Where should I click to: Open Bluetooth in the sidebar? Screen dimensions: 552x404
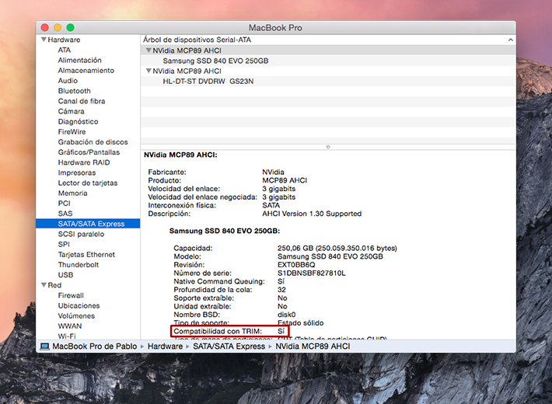tap(74, 91)
